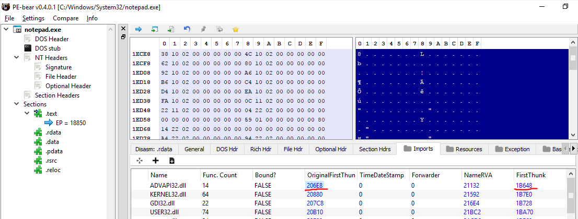Click the add-document icon in Imports toolbar
This screenshot has width=578, height=219.
coord(172,161)
